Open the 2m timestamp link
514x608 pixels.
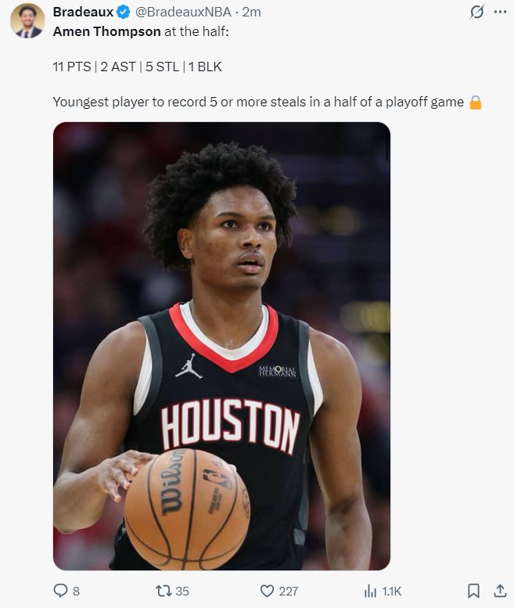click(252, 12)
